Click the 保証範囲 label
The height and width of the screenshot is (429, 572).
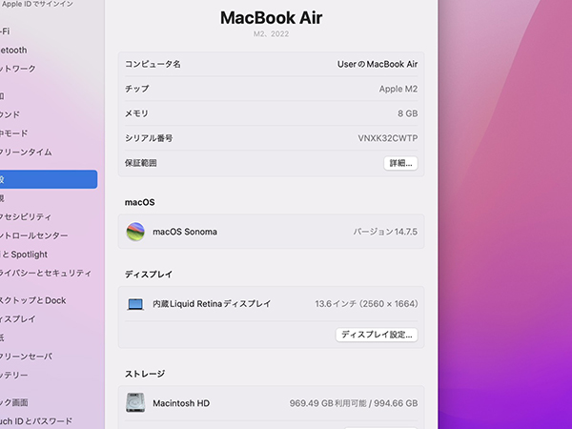point(141,163)
